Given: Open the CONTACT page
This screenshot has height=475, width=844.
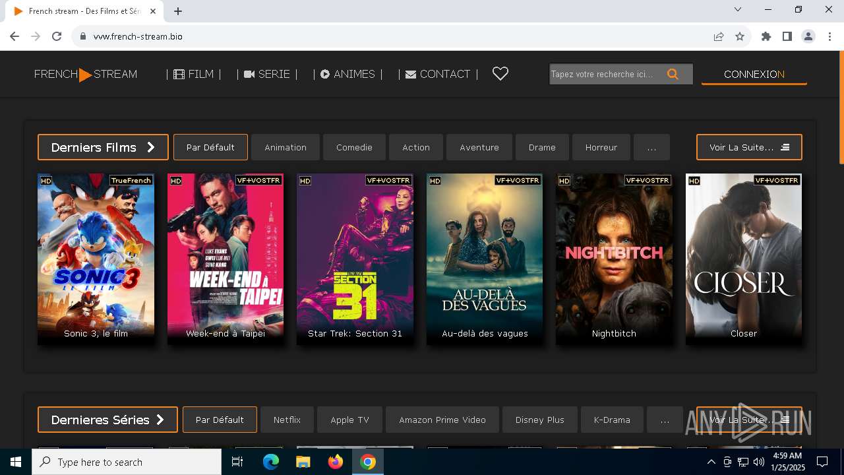Looking at the screenshot, I should [x=438, y=75].
